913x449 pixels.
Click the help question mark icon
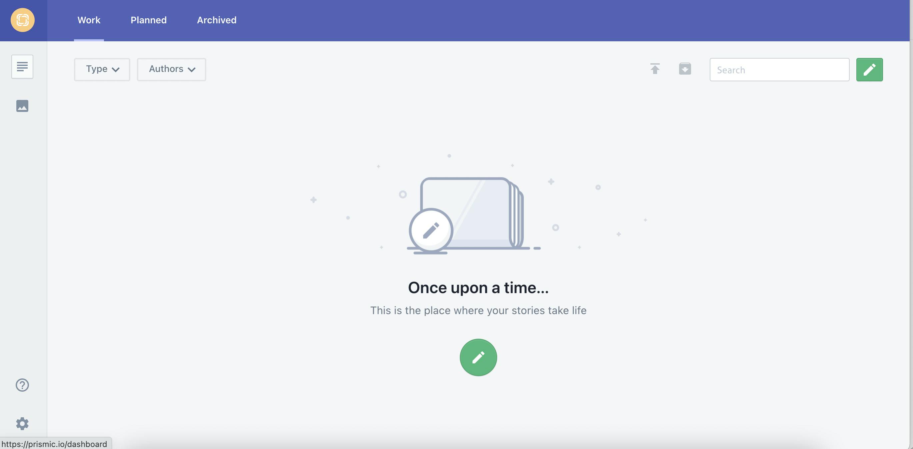tap(22, 385)
